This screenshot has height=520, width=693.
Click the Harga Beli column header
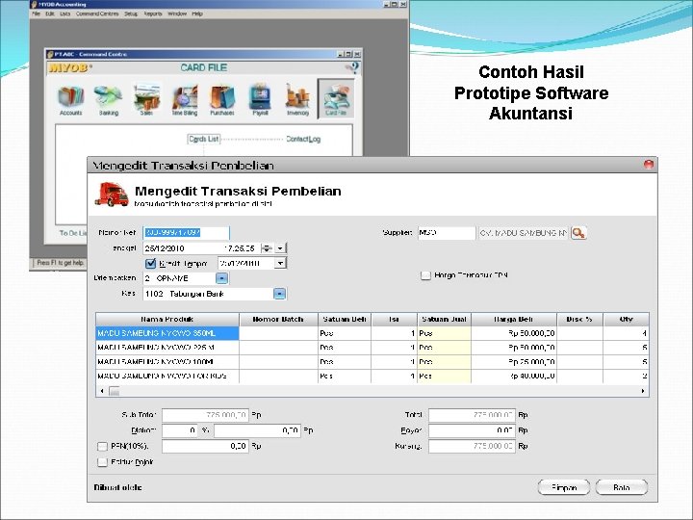tap(514, 320)
